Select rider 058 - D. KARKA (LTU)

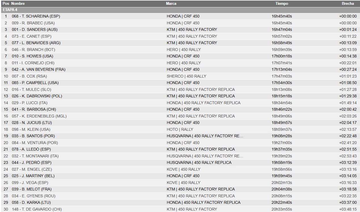click(x=31, y=202)
